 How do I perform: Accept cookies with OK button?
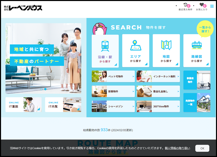coord(202,148)
